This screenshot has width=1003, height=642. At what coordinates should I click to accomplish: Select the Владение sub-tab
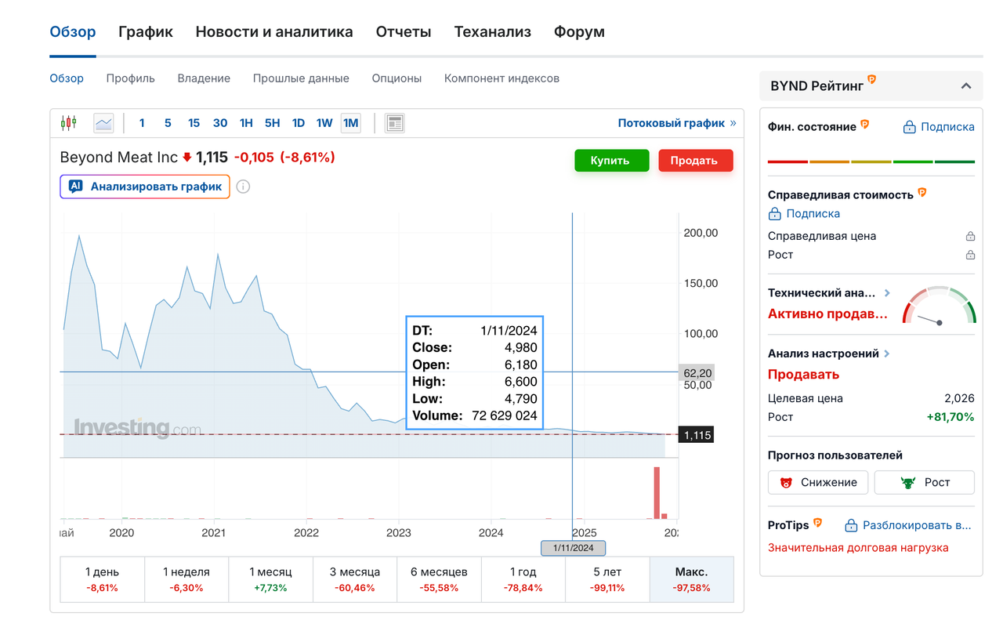[x=204, y=78]
